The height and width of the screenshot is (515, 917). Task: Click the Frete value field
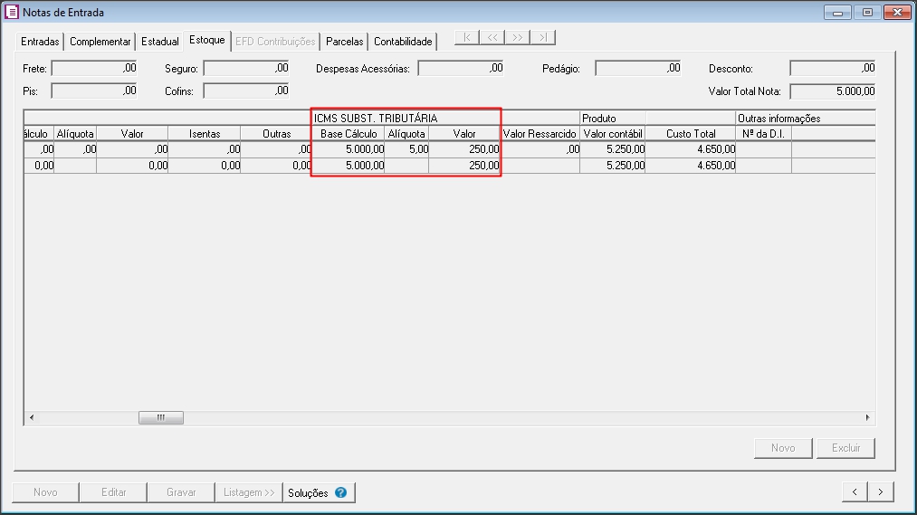(x=94, y=68)
